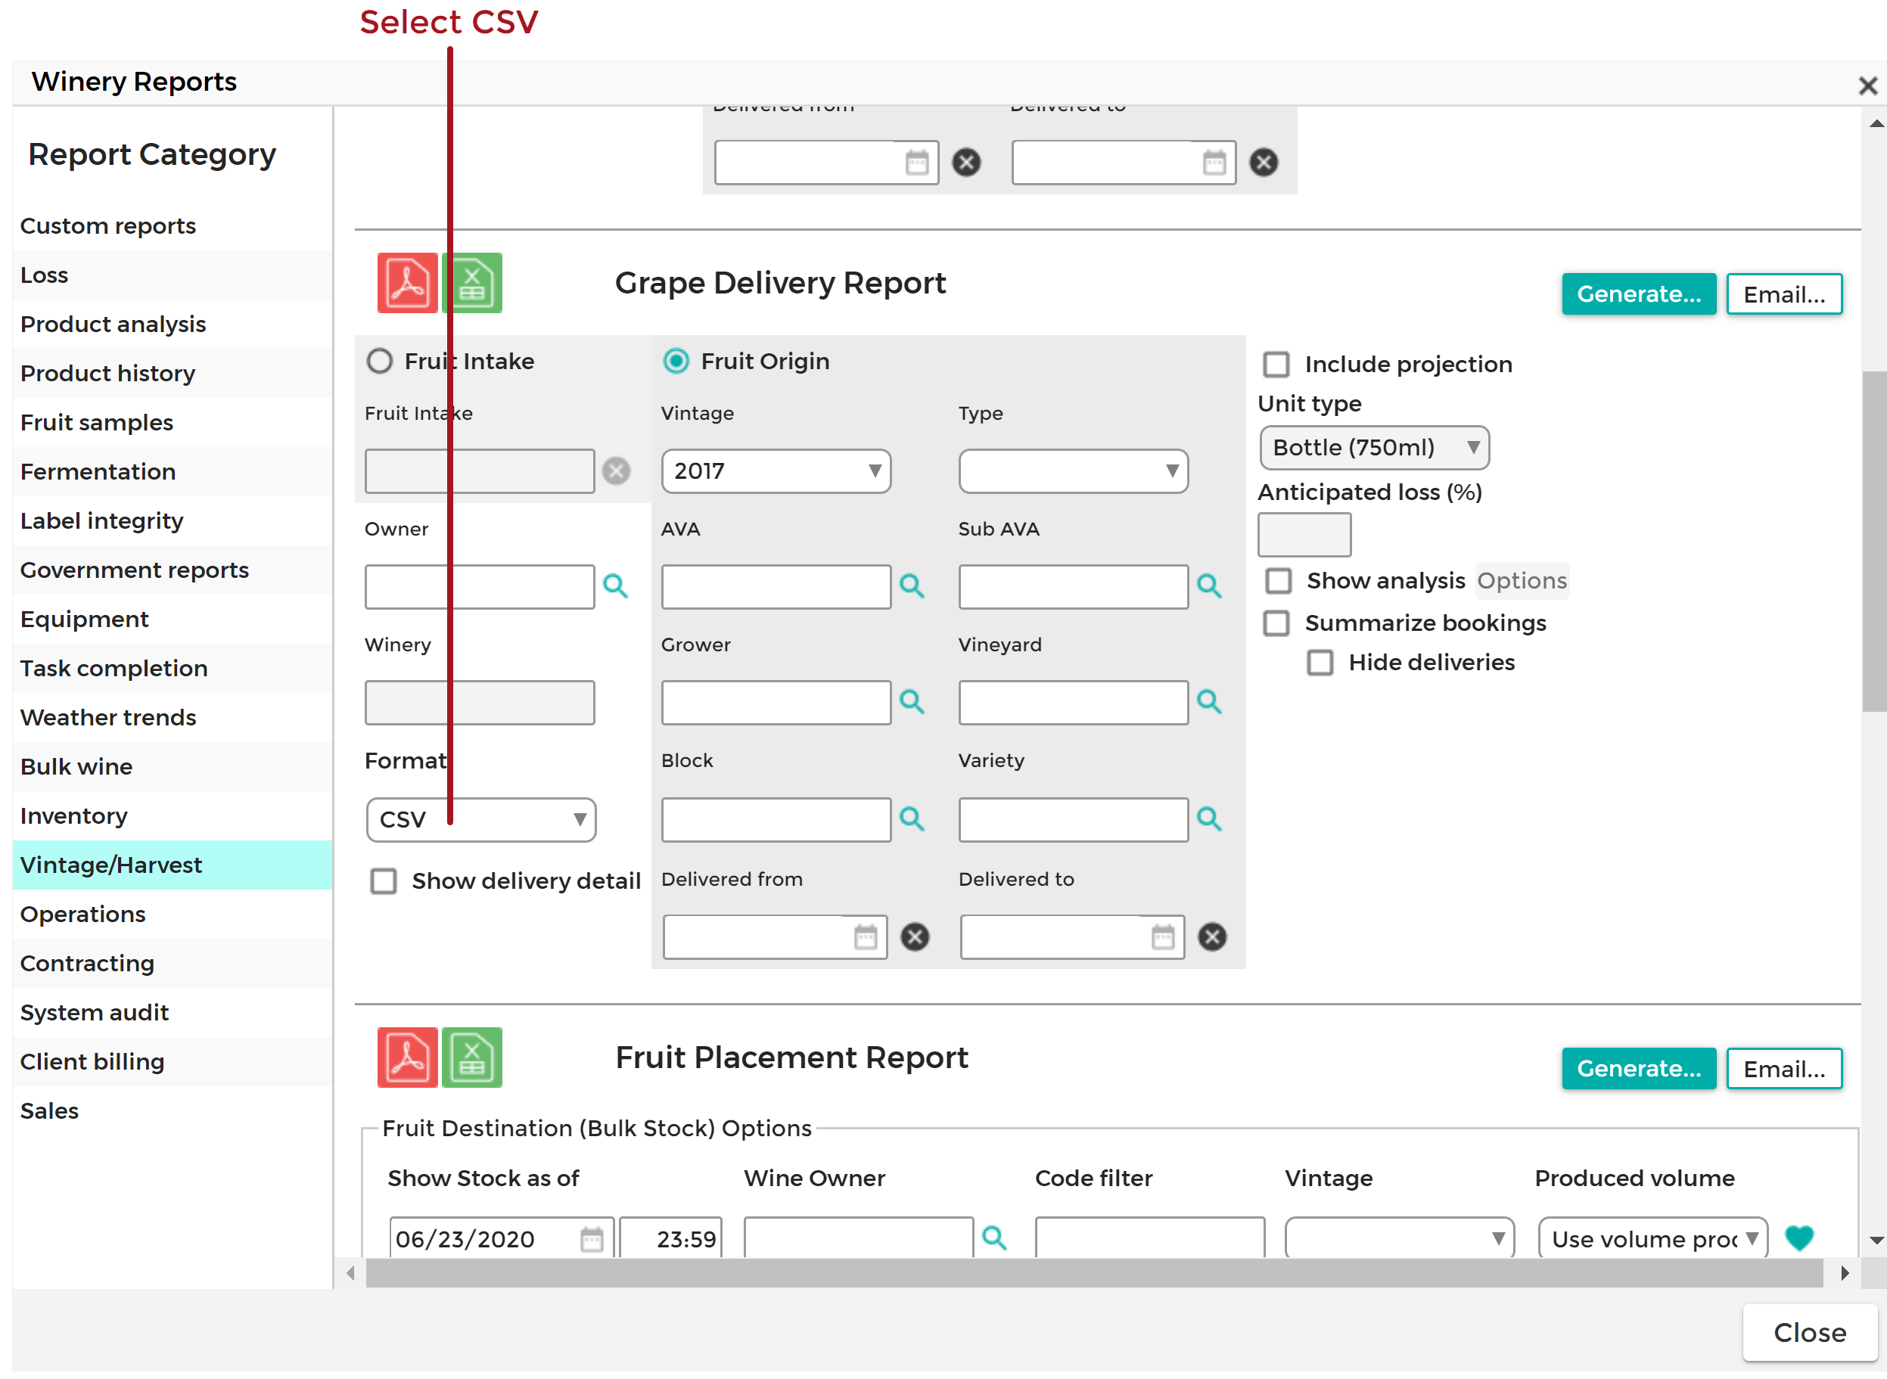
Task: Enable Include projection checkbox
Action: pyautogui.click(x=1276, y=365)
